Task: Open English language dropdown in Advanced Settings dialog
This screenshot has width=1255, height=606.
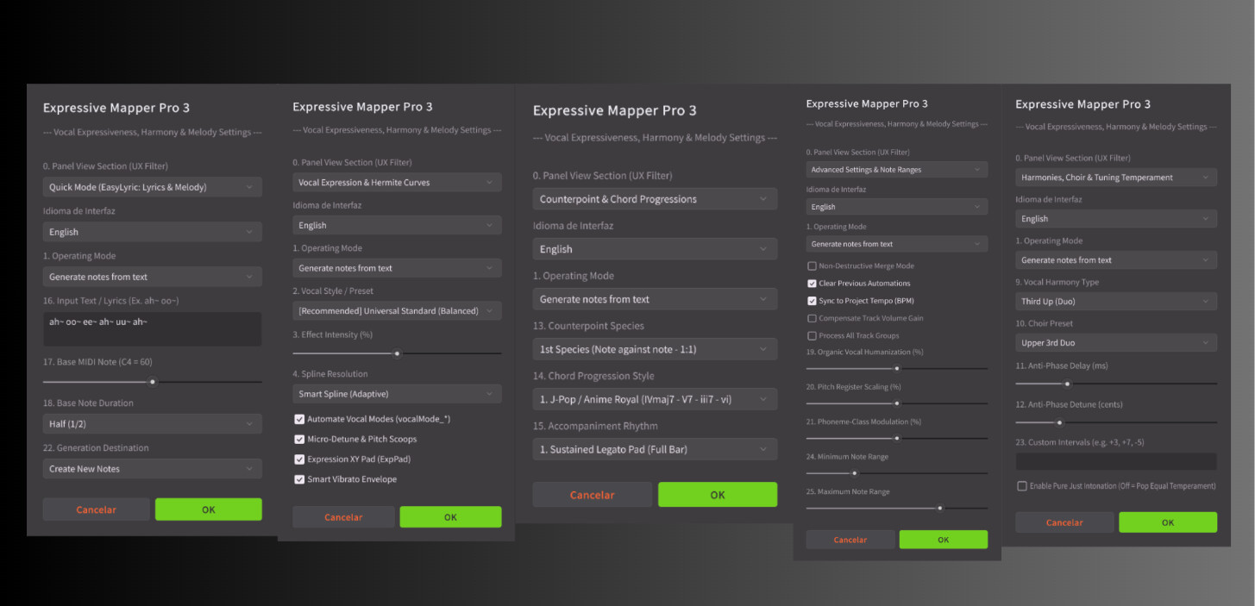Action: click(897, 207)
